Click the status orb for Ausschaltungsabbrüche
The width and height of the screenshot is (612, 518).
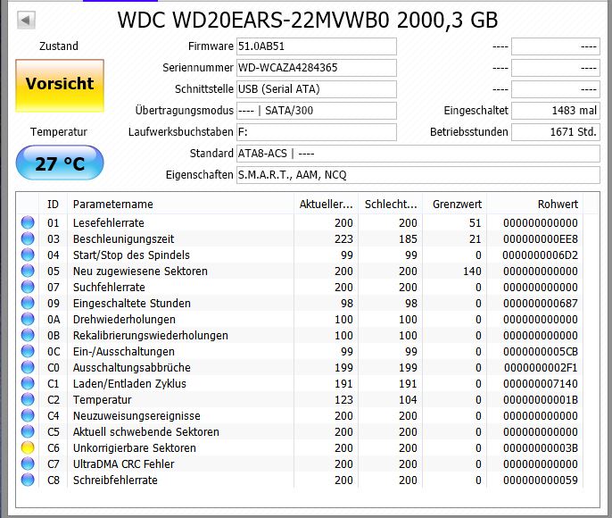tap(28, 367)
